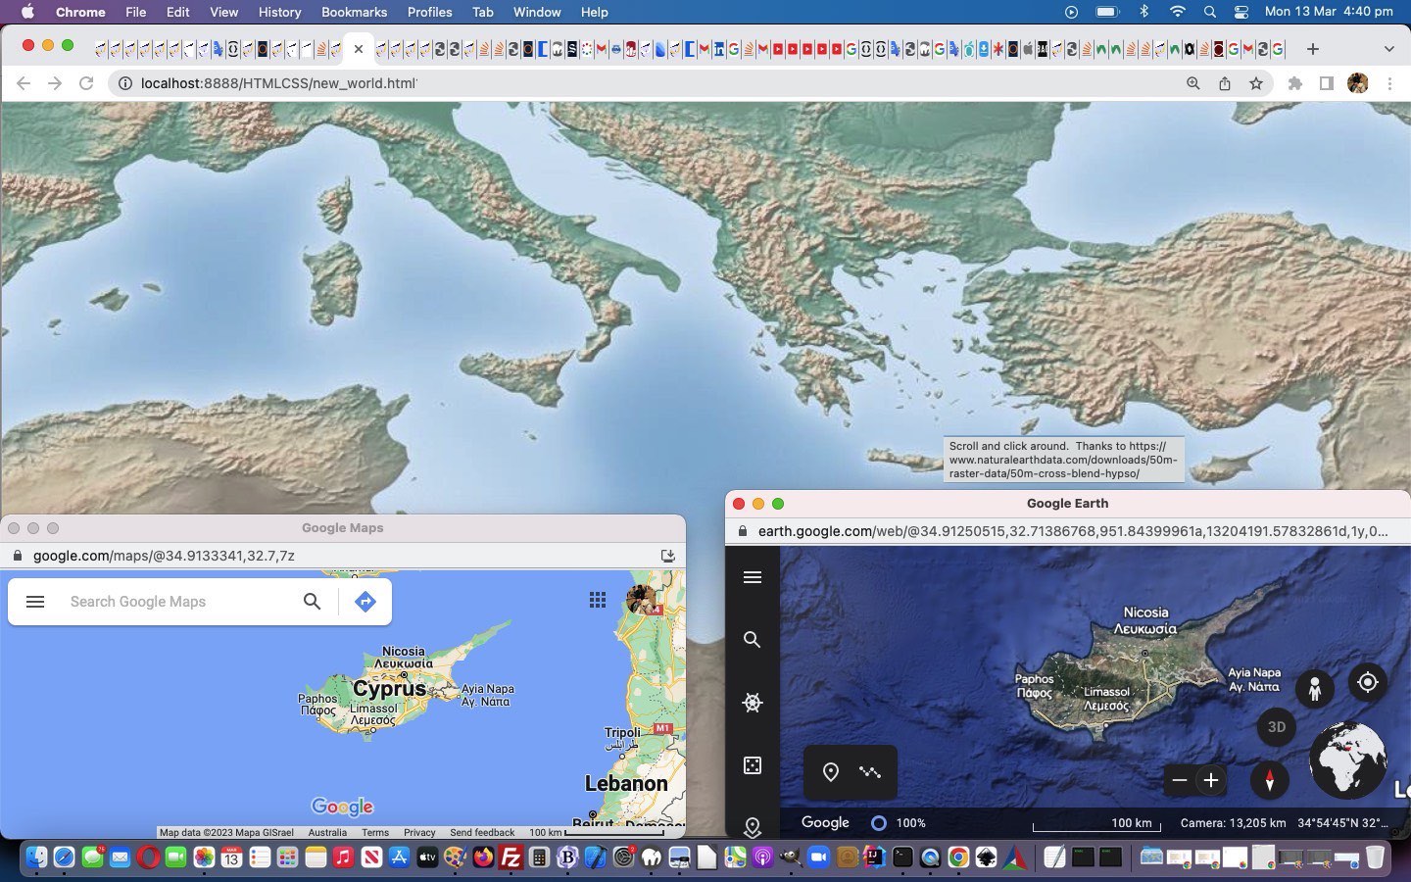Toggle 3D view in Google Earth
The height and width of the screenshot is (882, 1411).
1277,727
